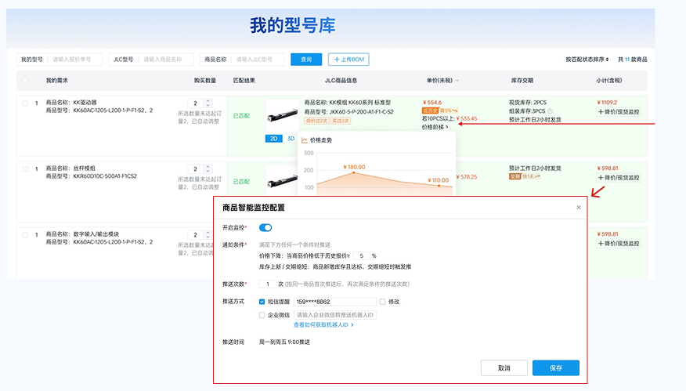Image resolution: width=686 pixels, height=391 pixels.
Task: Click 降价/现货监控 for the KK驱动器 row
Action: pyautogui.click(x=619, y=112)
